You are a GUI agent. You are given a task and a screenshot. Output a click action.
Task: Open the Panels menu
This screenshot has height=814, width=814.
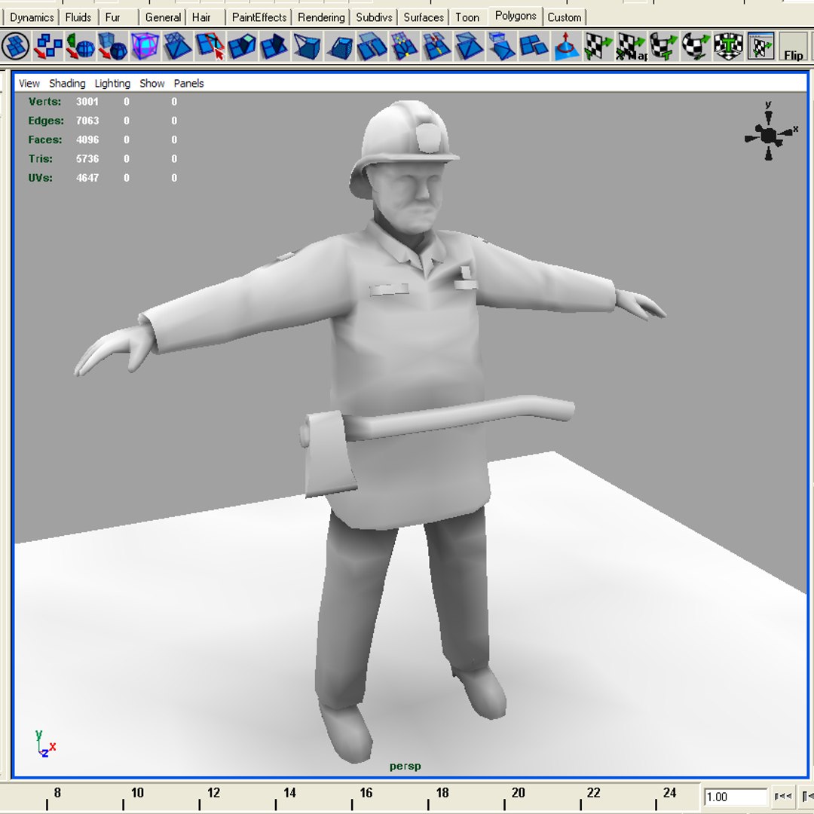(188, 83)
